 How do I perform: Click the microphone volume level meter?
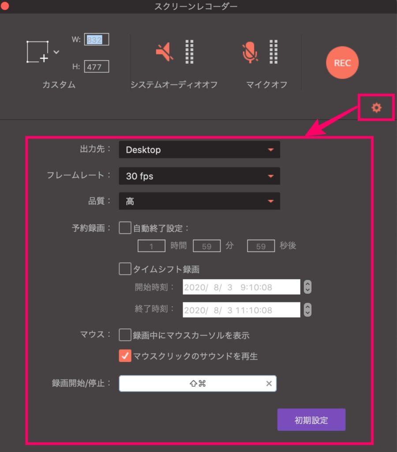[273, 52]
